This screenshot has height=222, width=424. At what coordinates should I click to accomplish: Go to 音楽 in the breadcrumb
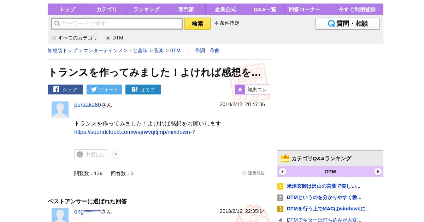pyautogui.click(x=159, y=50)
